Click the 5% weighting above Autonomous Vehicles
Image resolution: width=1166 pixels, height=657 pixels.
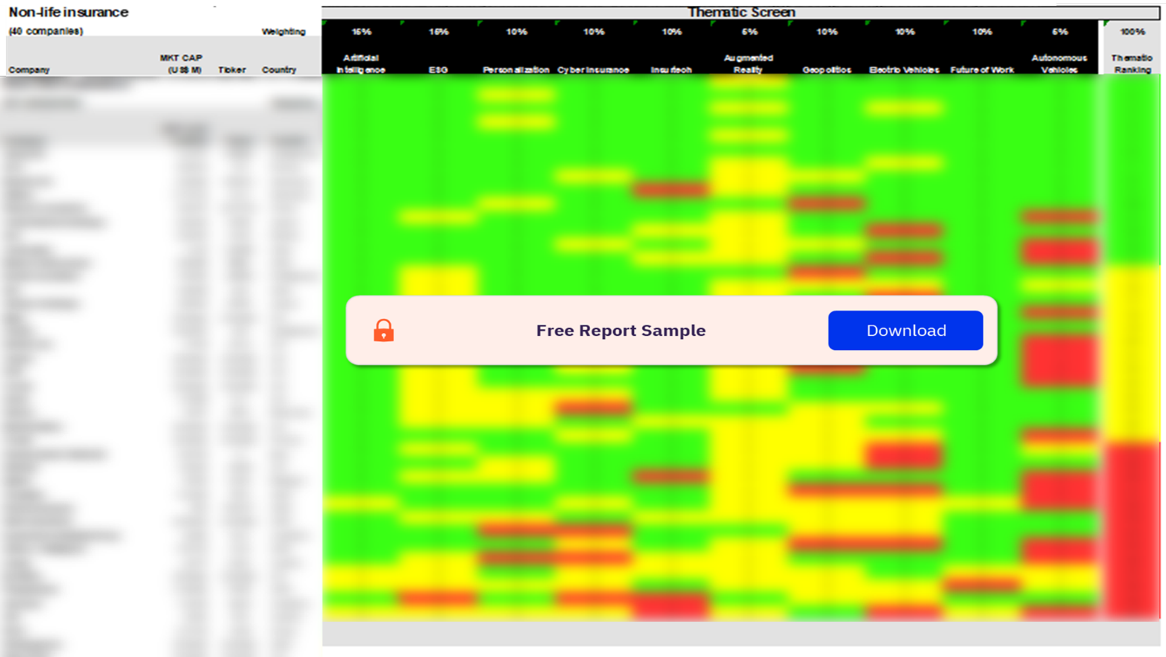point(1059,32)
